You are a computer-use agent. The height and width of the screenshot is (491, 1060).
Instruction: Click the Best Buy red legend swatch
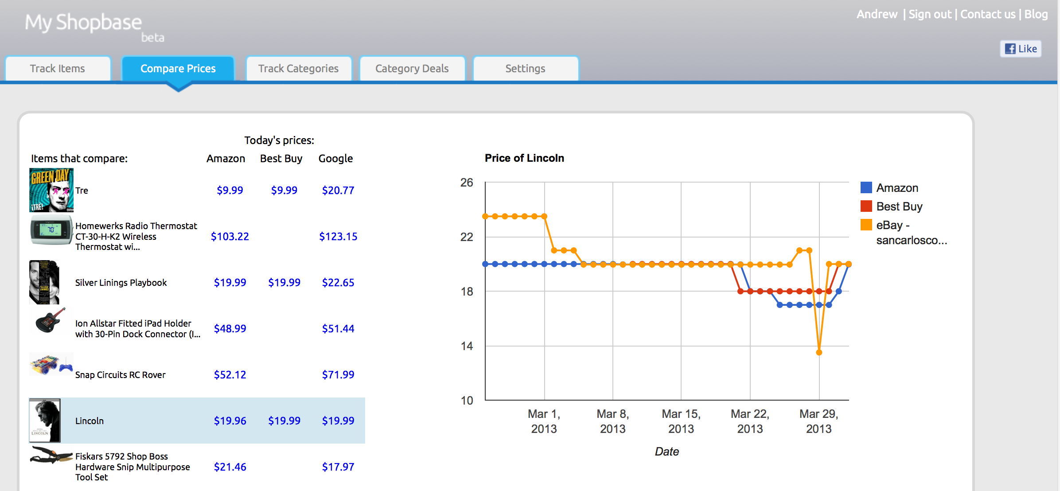point(866,207)
